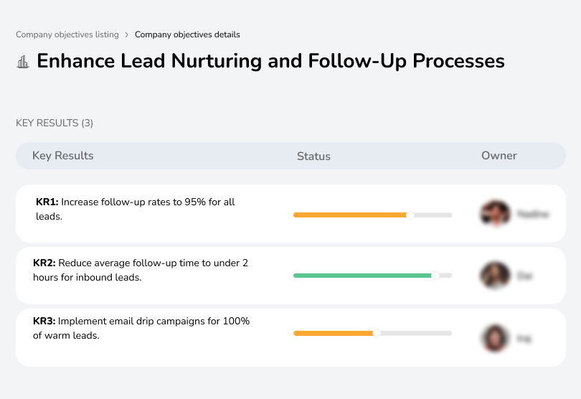Click the company building icon beside the title
This screenshot has width=581, height=399.
(x=23, y=62)
